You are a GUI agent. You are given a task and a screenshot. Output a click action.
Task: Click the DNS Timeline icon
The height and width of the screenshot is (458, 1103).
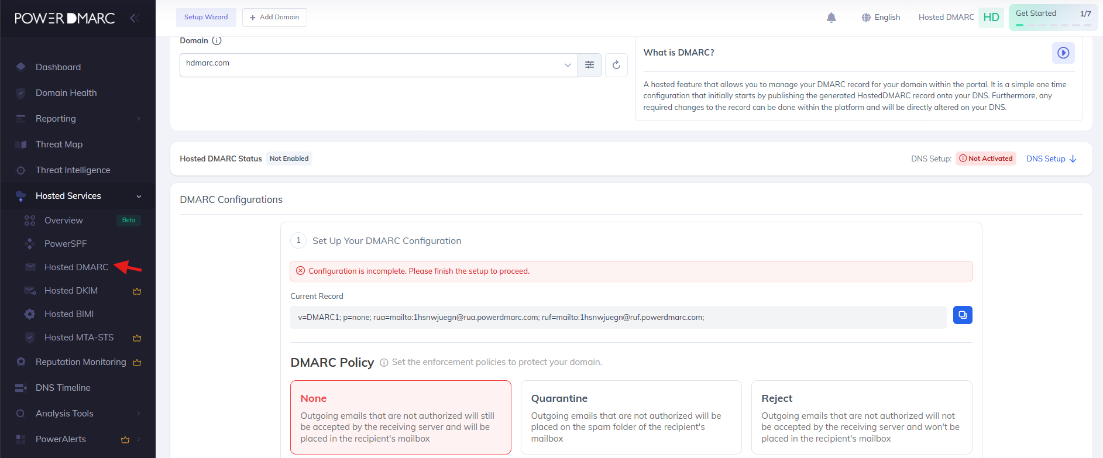click(x=21, y=388)
